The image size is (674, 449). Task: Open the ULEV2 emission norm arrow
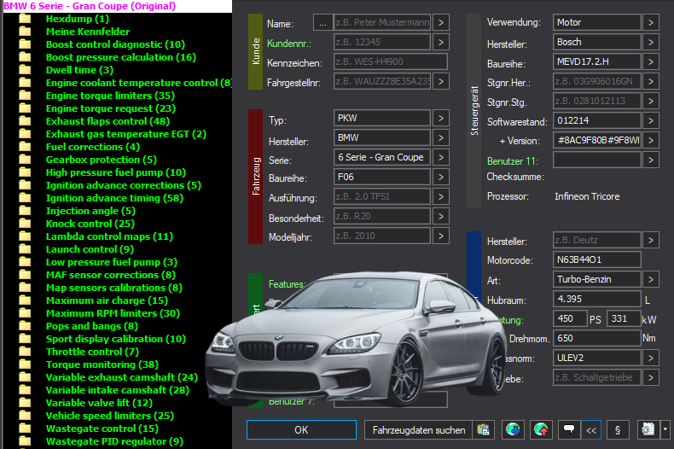coord(651,358)
